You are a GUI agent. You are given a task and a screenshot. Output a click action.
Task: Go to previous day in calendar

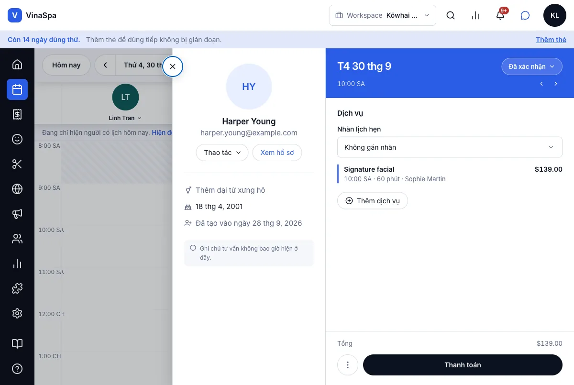(105, 65)
